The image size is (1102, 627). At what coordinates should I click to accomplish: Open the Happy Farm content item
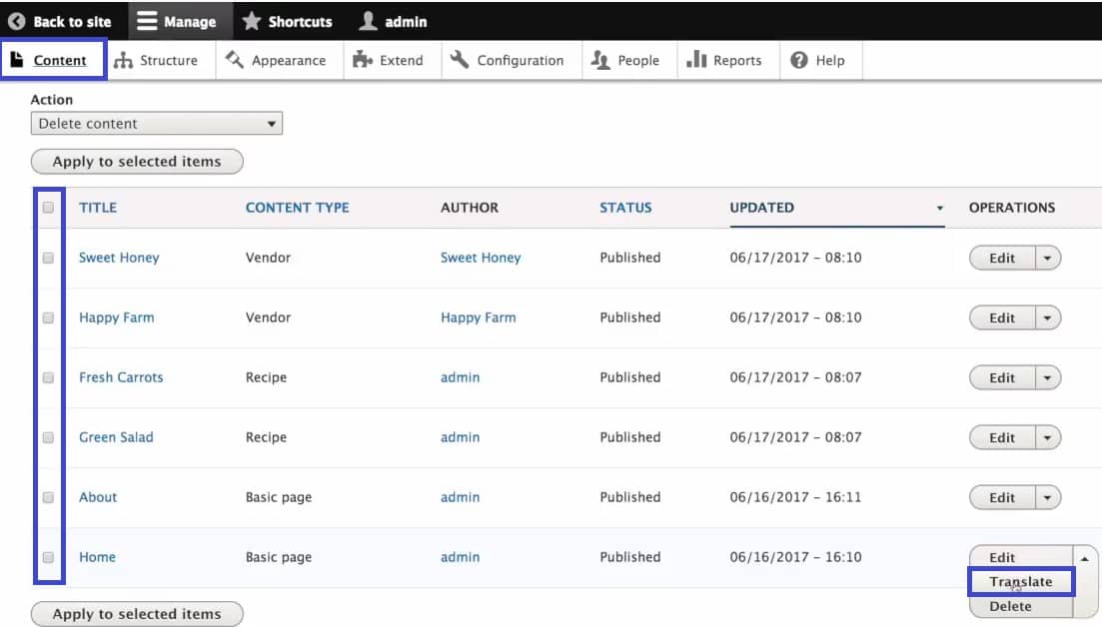[x=116, y=317]
